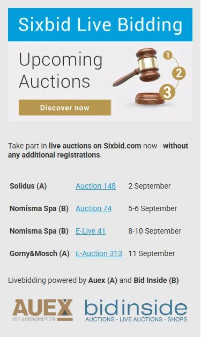201x337 pixels.
Task: Click the Sixbid Live Bidding header banner
Action: [100, 25]
